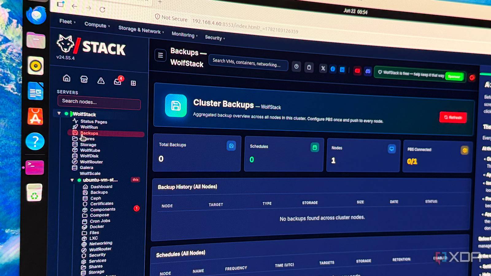Viewport: 491px width, 276px height.
Task: Open the store icon in the sidebar toolbar
Action: (x=84, y=79)
